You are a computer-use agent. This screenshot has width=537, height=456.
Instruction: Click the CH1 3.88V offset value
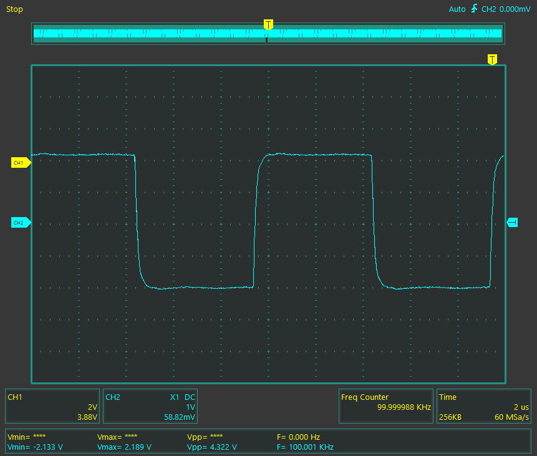(87, 417)
